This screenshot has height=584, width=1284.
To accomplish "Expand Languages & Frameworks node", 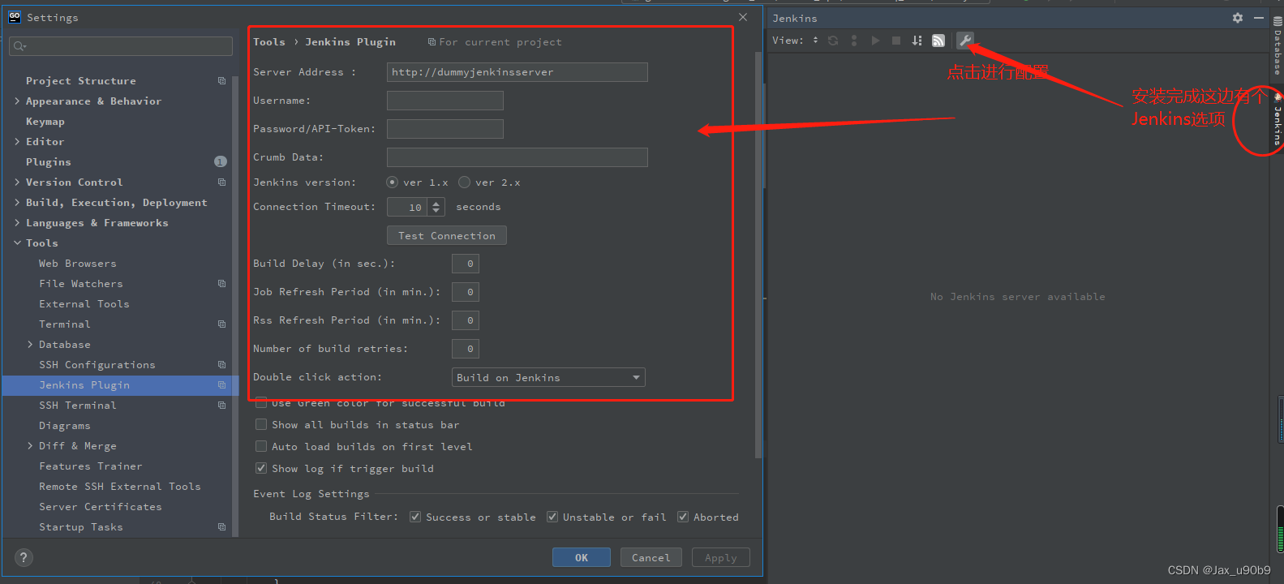I will [17, 222].
